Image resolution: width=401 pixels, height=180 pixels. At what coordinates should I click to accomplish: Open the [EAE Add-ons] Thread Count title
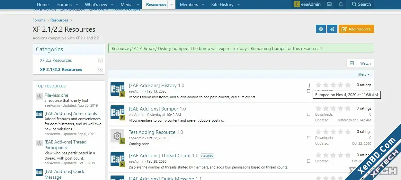coord(160,156)
